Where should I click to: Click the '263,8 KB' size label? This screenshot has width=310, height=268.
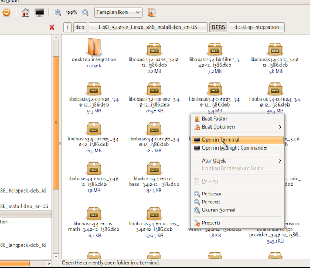click(x=154, y=111)
